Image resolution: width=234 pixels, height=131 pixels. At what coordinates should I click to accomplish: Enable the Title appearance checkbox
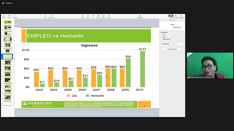point(162,35)
